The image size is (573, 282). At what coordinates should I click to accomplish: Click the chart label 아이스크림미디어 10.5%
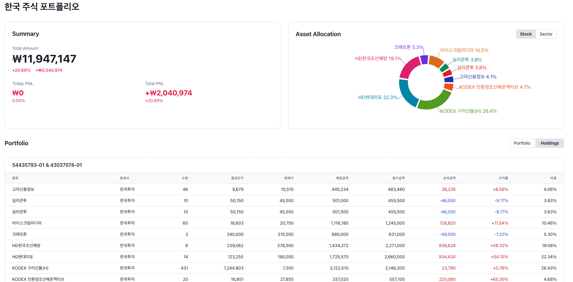click(x=464, y=50)
